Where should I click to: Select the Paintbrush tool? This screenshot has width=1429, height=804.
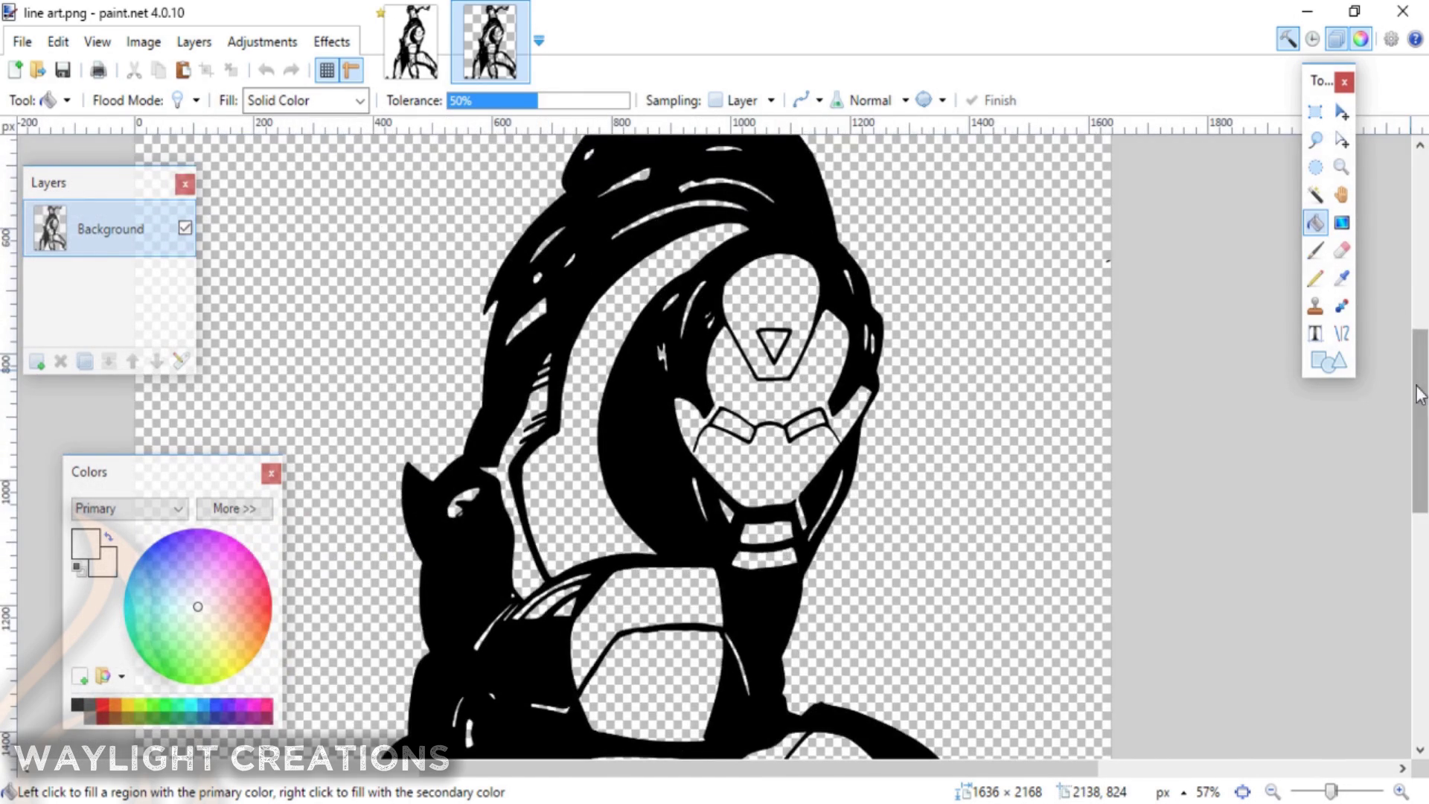click(1315, 250)
